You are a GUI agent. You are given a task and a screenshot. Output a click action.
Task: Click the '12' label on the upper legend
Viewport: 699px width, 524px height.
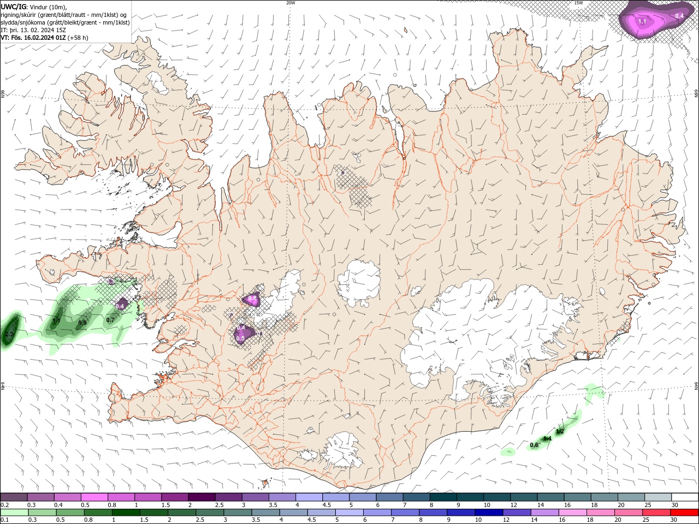click(x=513, y=505)
